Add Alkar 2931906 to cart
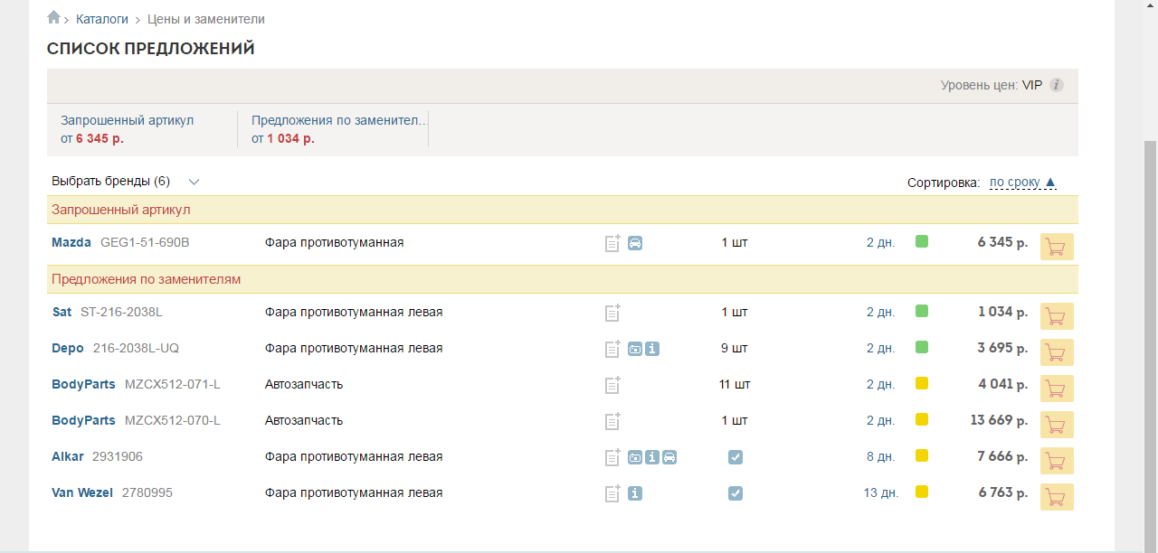The image size is (1158, 553). point(1057,461)
